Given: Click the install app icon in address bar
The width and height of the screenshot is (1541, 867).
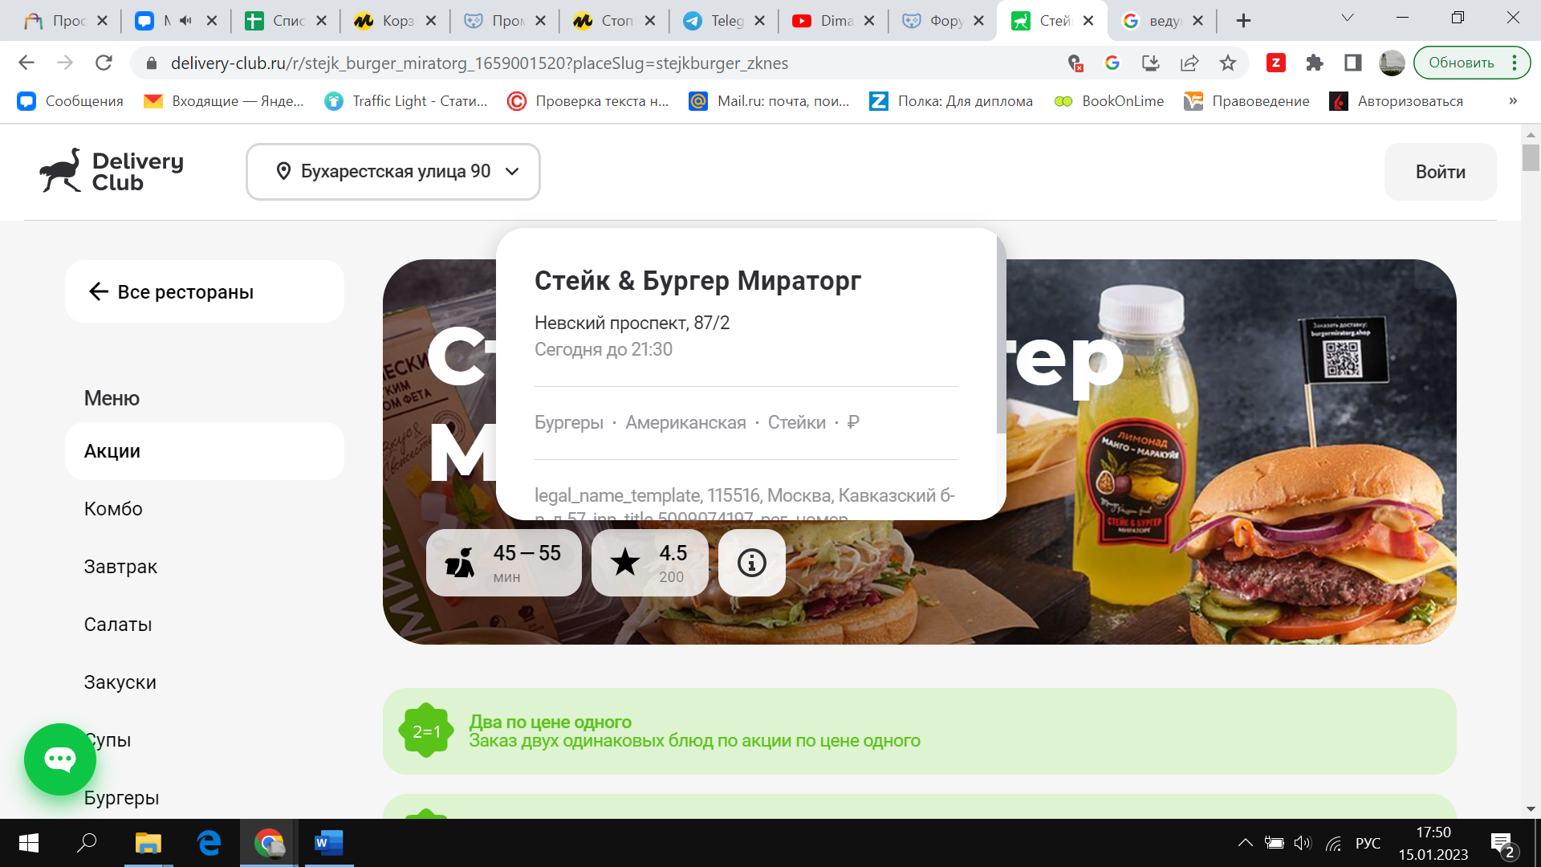Looking at the screenshot, I should coord(1151,63).
